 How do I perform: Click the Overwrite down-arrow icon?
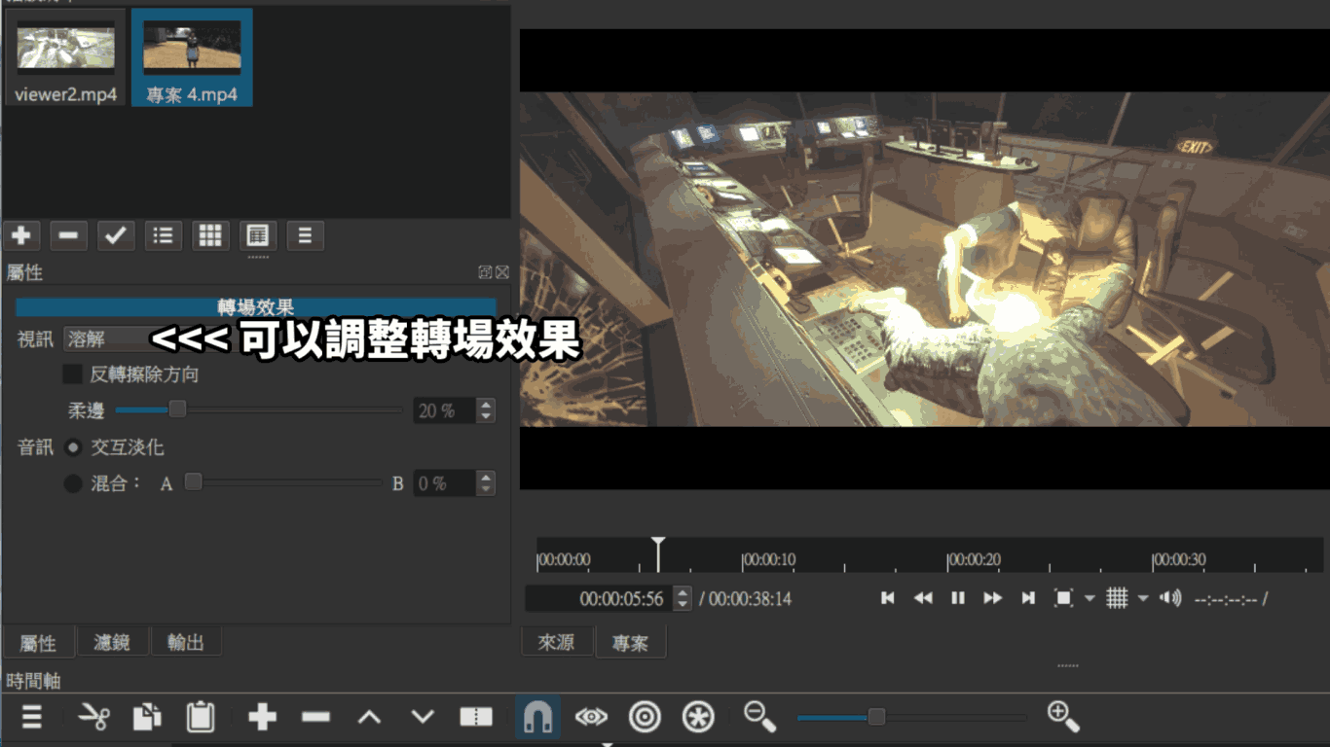(x=423, y=718)
